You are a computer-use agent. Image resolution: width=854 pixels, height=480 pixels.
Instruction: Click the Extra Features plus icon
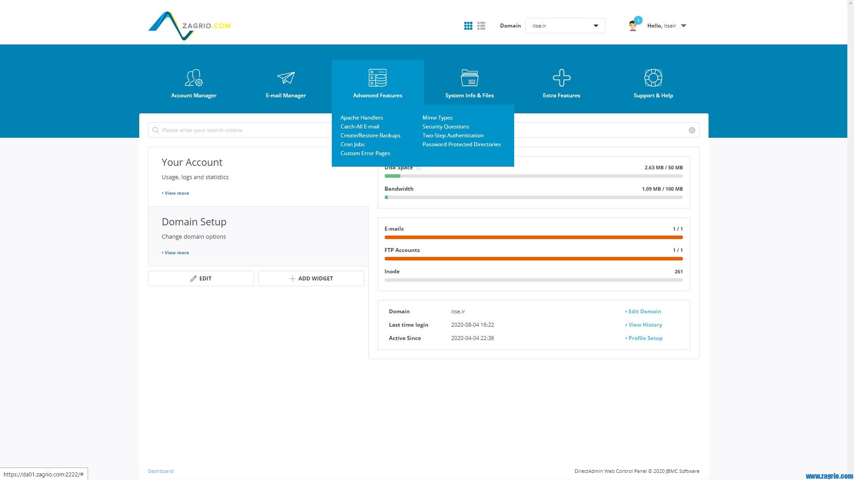[561, 78]
